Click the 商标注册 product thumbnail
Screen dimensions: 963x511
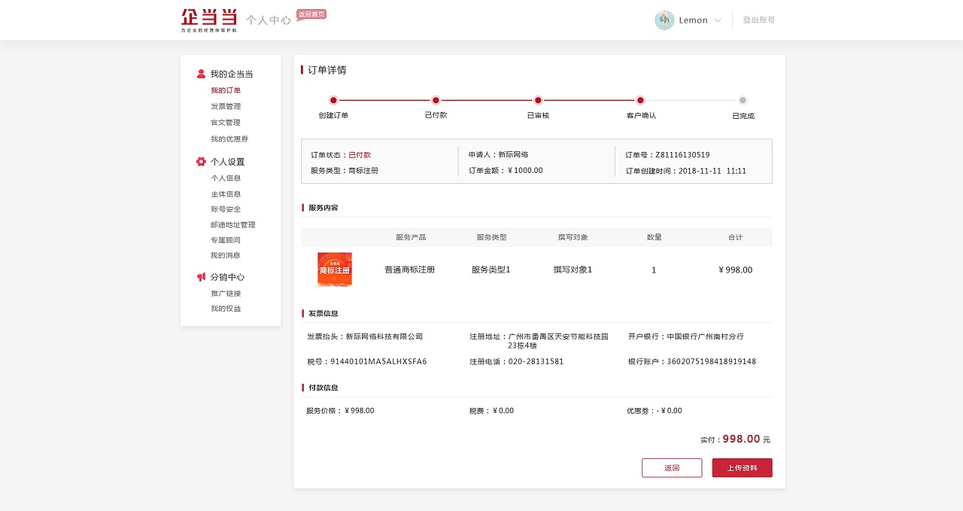(x=335, y=269)
